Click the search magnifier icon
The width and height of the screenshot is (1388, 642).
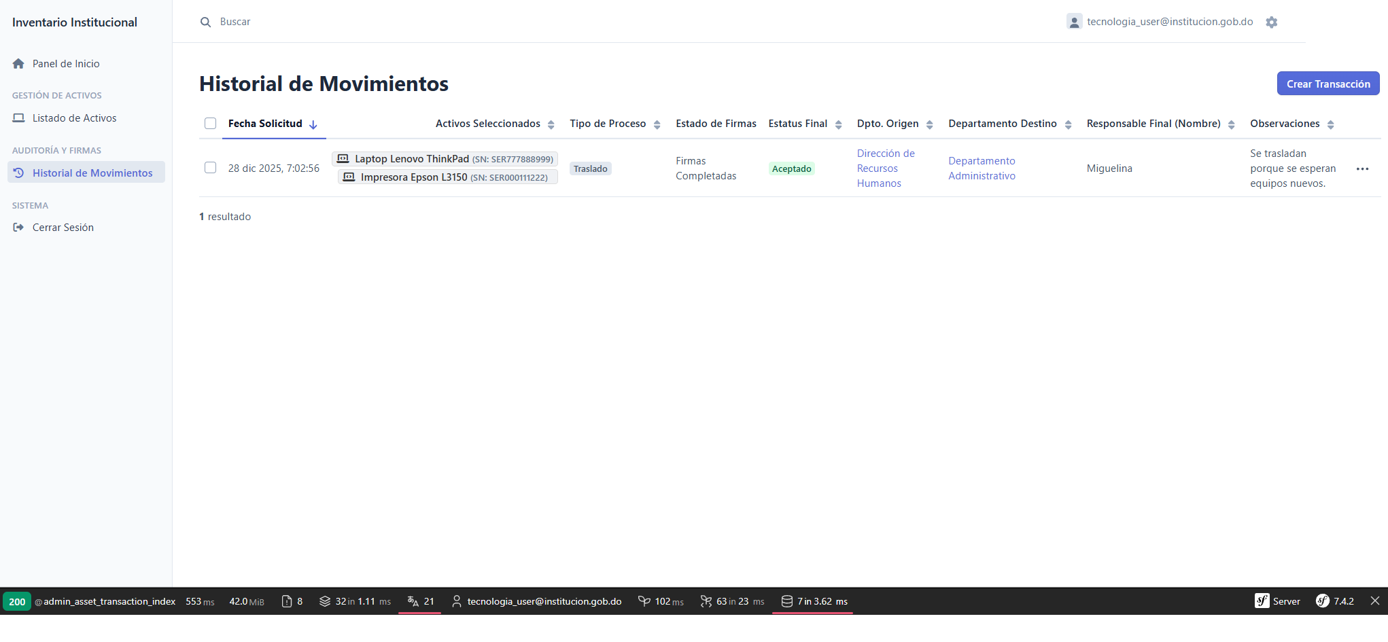pyautogui.click(x=205, y=22)
